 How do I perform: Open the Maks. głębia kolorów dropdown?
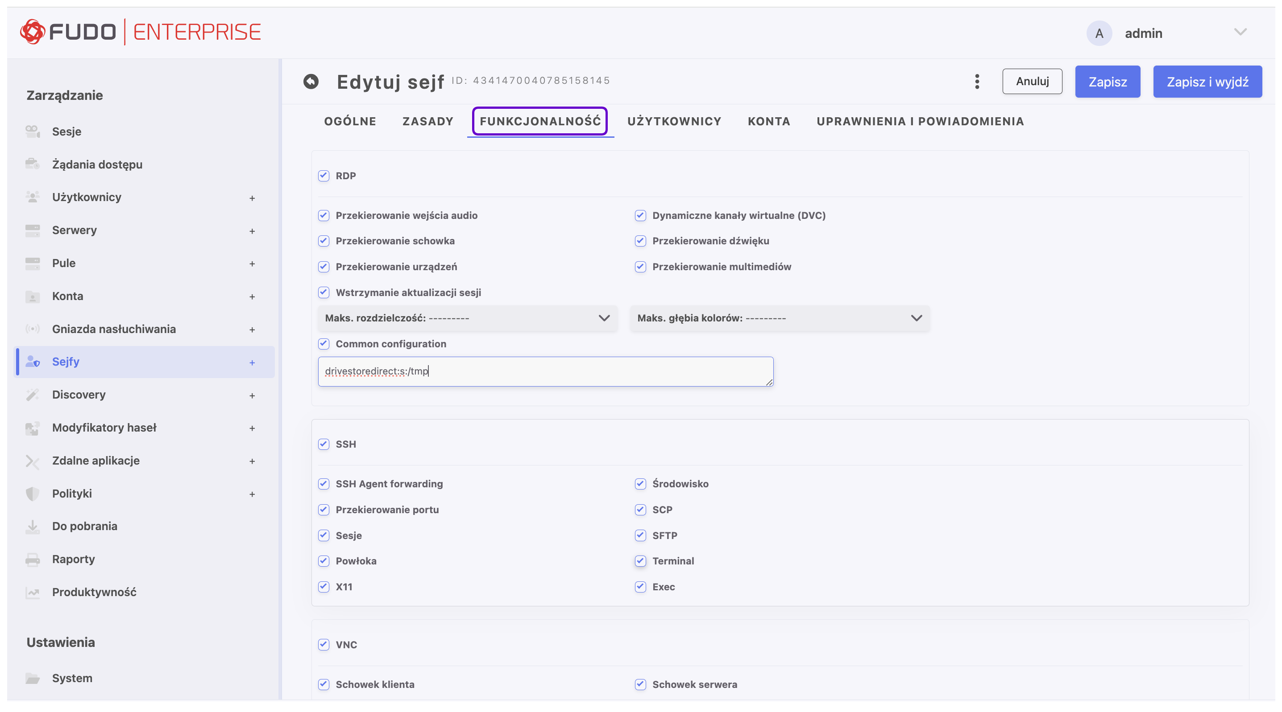780,318
